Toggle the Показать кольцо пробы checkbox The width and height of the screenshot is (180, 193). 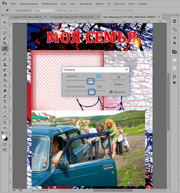(x=109, y=10)
